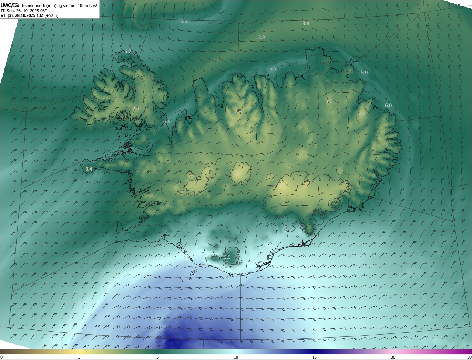
Task: Click the 'UWC/IG: Úrkomumætti (mm)' title line
Action: pos(49,5)
